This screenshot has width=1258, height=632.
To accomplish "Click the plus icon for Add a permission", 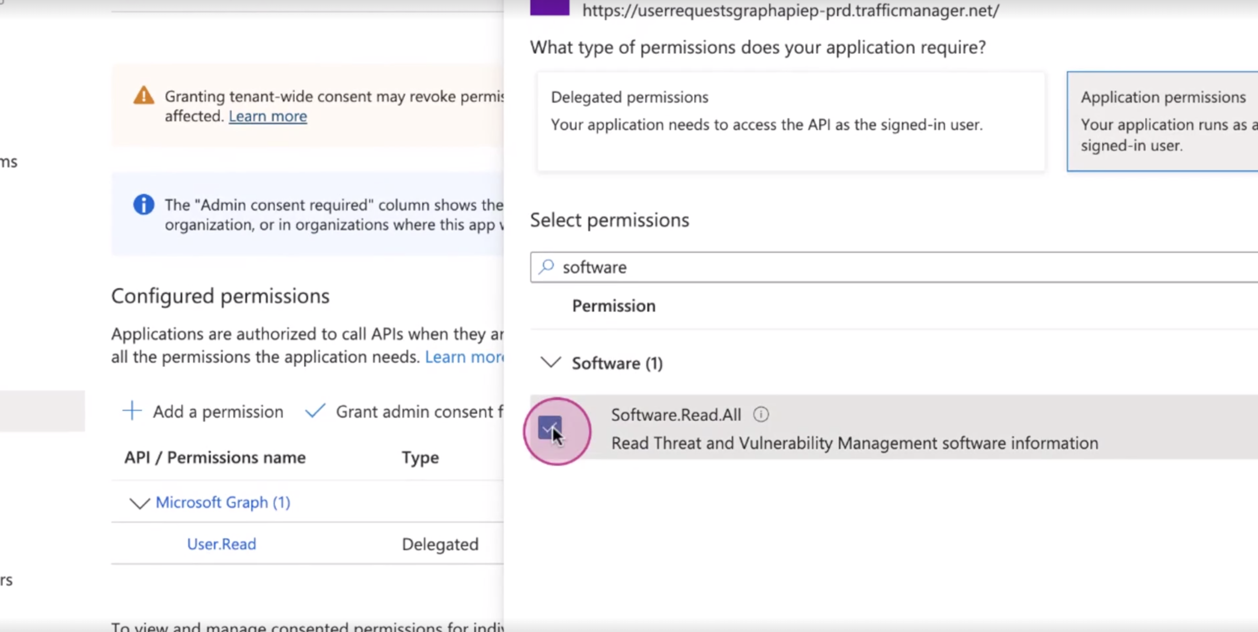I will click(132, 411).
